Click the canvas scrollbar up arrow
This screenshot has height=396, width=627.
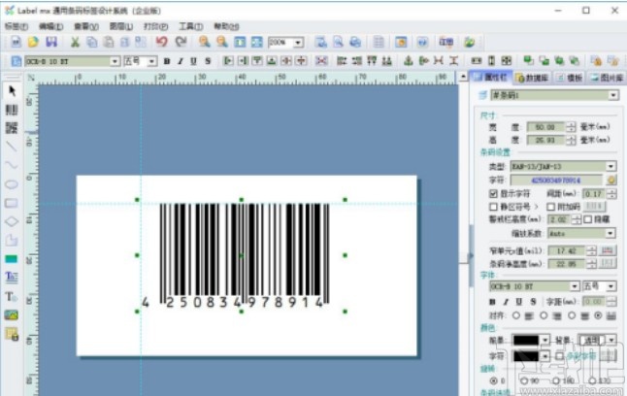(463, 77)
